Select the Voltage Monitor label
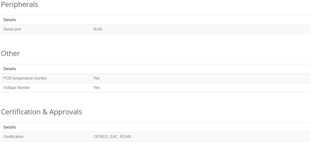 tap(17, 88)
